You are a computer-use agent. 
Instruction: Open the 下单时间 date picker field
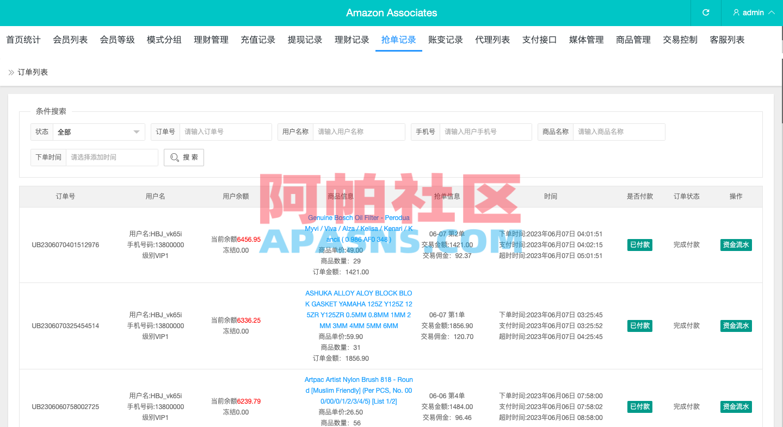[x=112, y=158]
